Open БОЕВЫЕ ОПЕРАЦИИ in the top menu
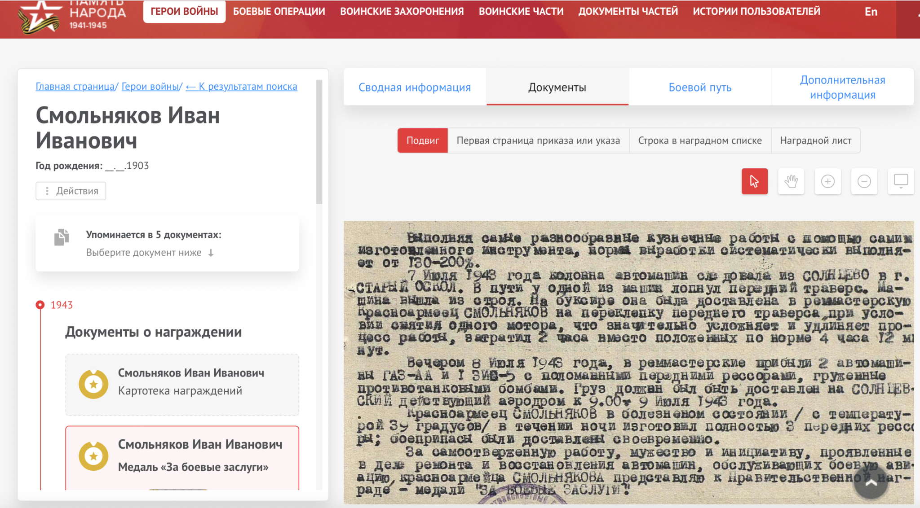This screenshot has height=508, width=920. coord(279,11)
